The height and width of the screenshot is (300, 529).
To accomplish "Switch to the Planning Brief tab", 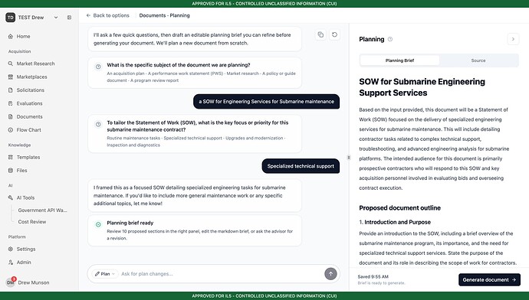I will [399, 60].
